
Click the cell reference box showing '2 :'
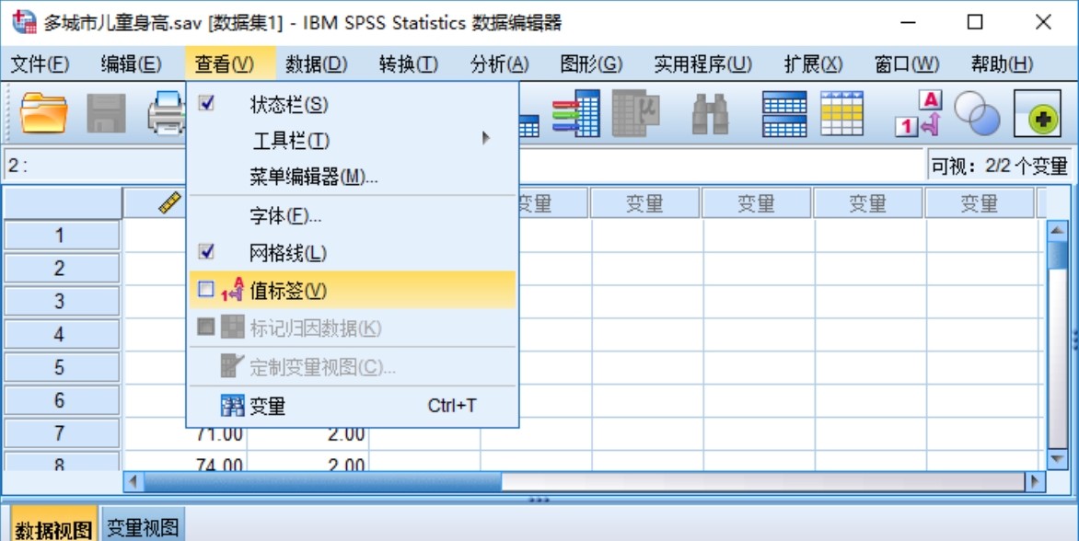94,166
